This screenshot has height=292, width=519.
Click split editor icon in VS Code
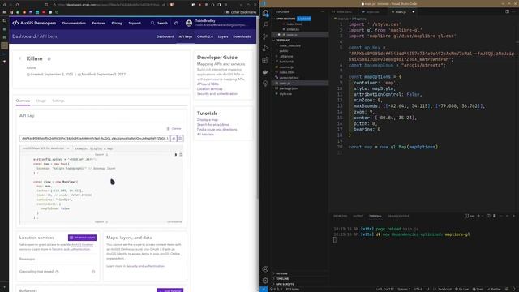(507, 11)
